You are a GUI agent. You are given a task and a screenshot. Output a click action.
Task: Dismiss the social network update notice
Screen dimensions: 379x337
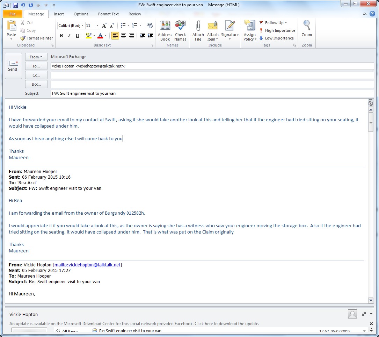click(x=371, y=324)
